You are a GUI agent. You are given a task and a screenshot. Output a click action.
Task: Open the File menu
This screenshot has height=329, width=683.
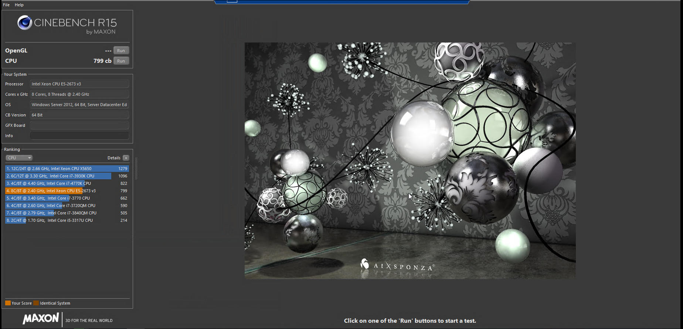point(6,5)
